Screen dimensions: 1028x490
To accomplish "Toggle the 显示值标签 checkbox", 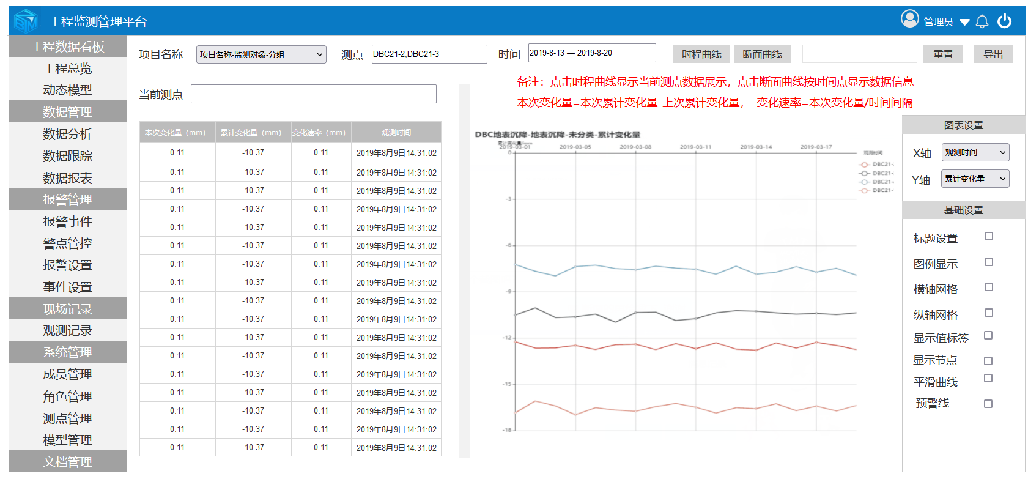I will pos(988,335).
